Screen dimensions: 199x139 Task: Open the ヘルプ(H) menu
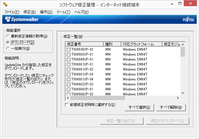coord(81,12)
